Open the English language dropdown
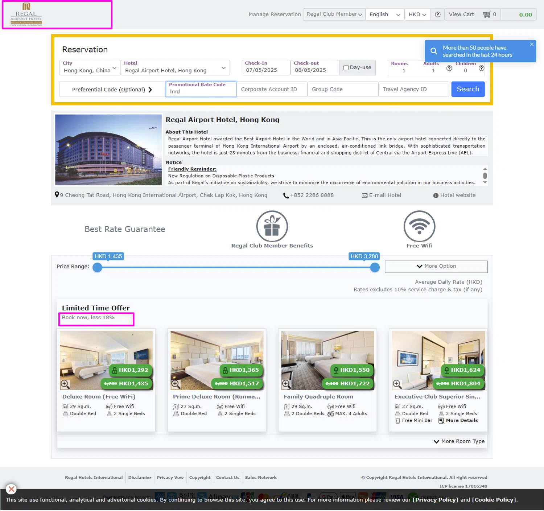The height and width of the screenshot is (511, 544). point(385,15)
